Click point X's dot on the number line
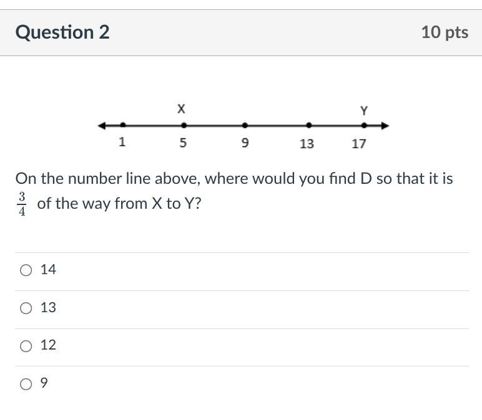 coord(183,125)
